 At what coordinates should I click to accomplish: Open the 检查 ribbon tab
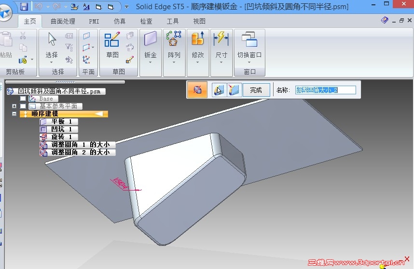(x=146, y=21)
